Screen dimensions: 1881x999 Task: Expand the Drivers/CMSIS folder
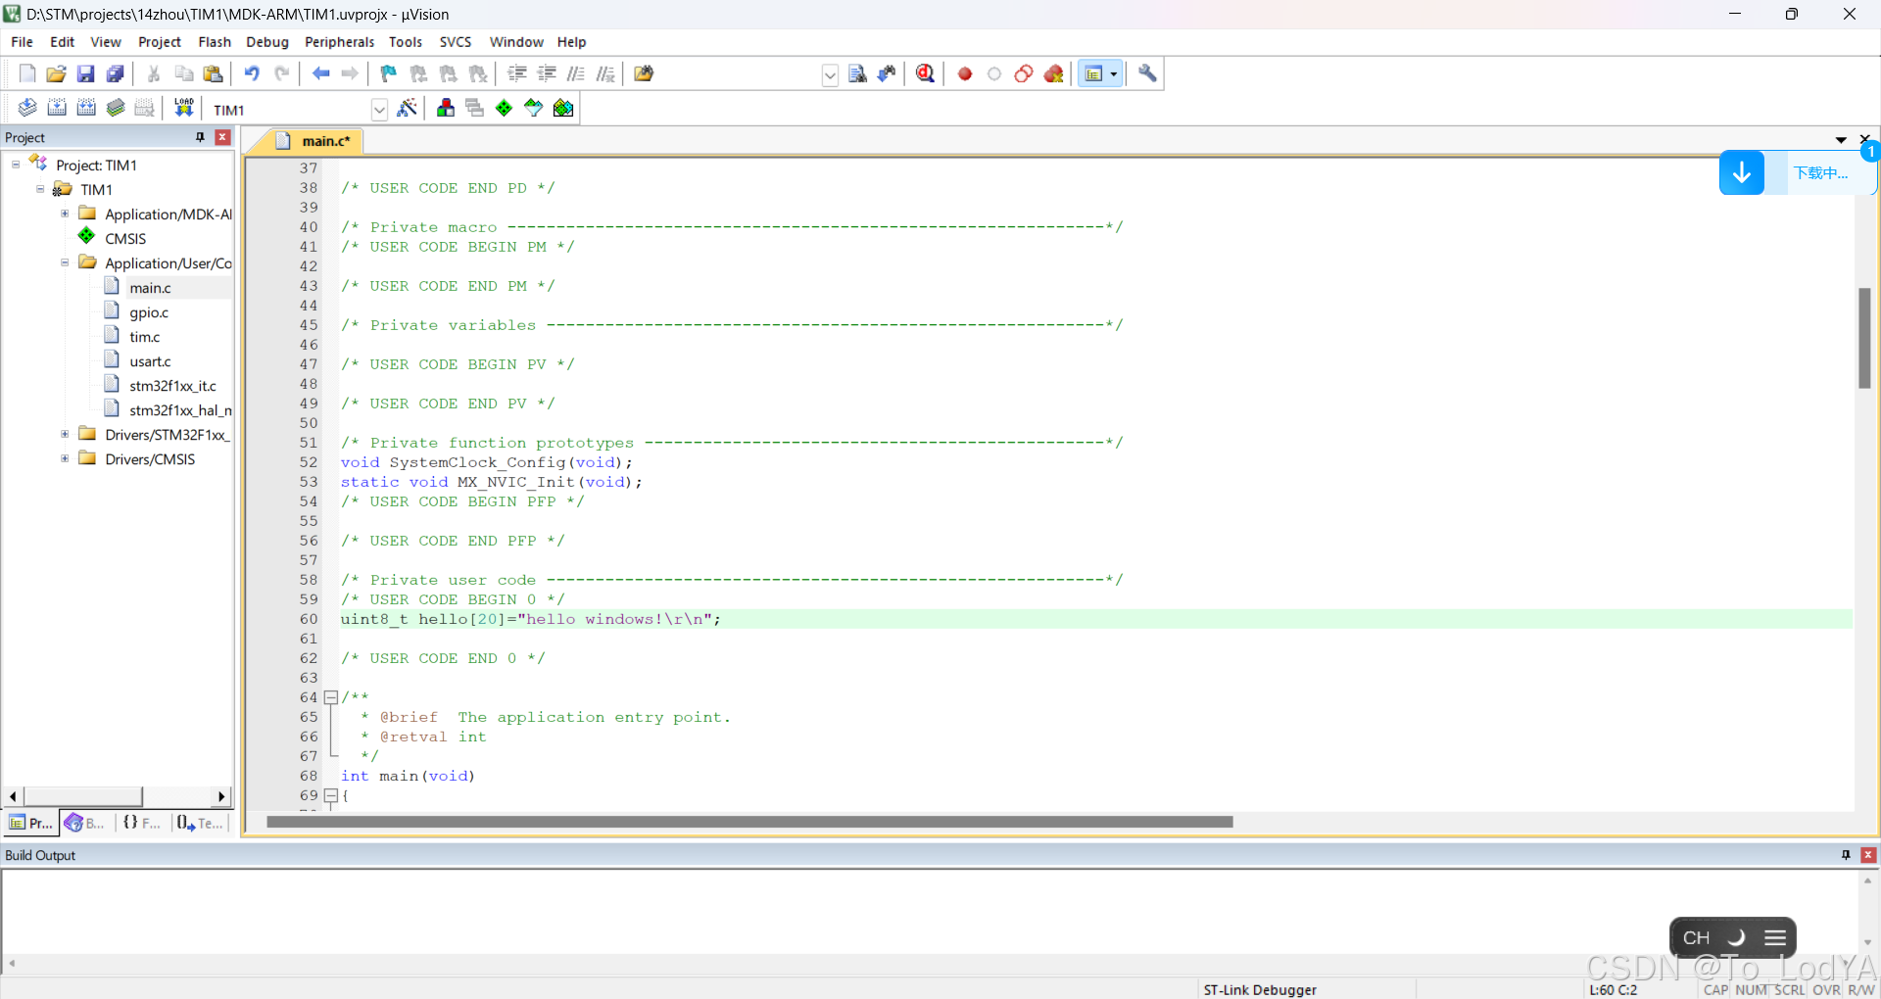click(65, 458)
